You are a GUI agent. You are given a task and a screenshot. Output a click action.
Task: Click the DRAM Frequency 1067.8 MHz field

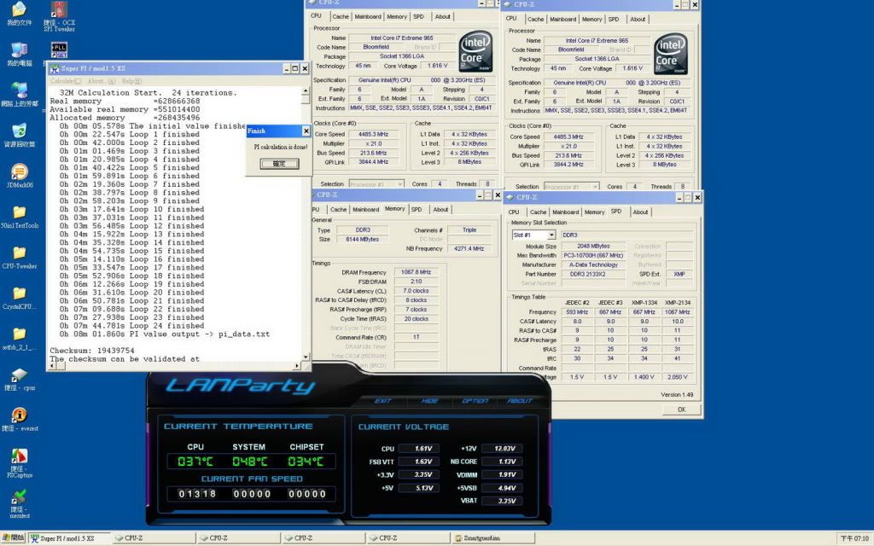416,272
